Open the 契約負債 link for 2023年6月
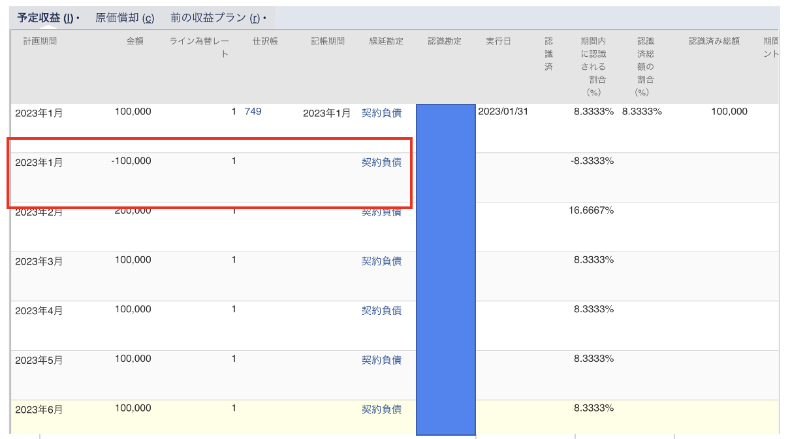The height and width of the screenshot is (439, 790). point(381,407)
